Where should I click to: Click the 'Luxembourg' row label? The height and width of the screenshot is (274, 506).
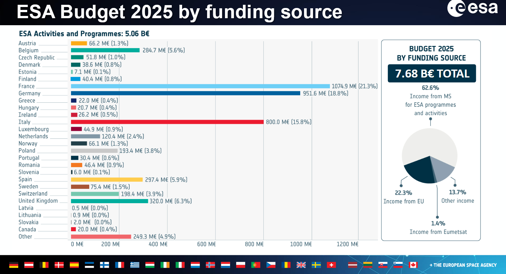click(34, 129)
